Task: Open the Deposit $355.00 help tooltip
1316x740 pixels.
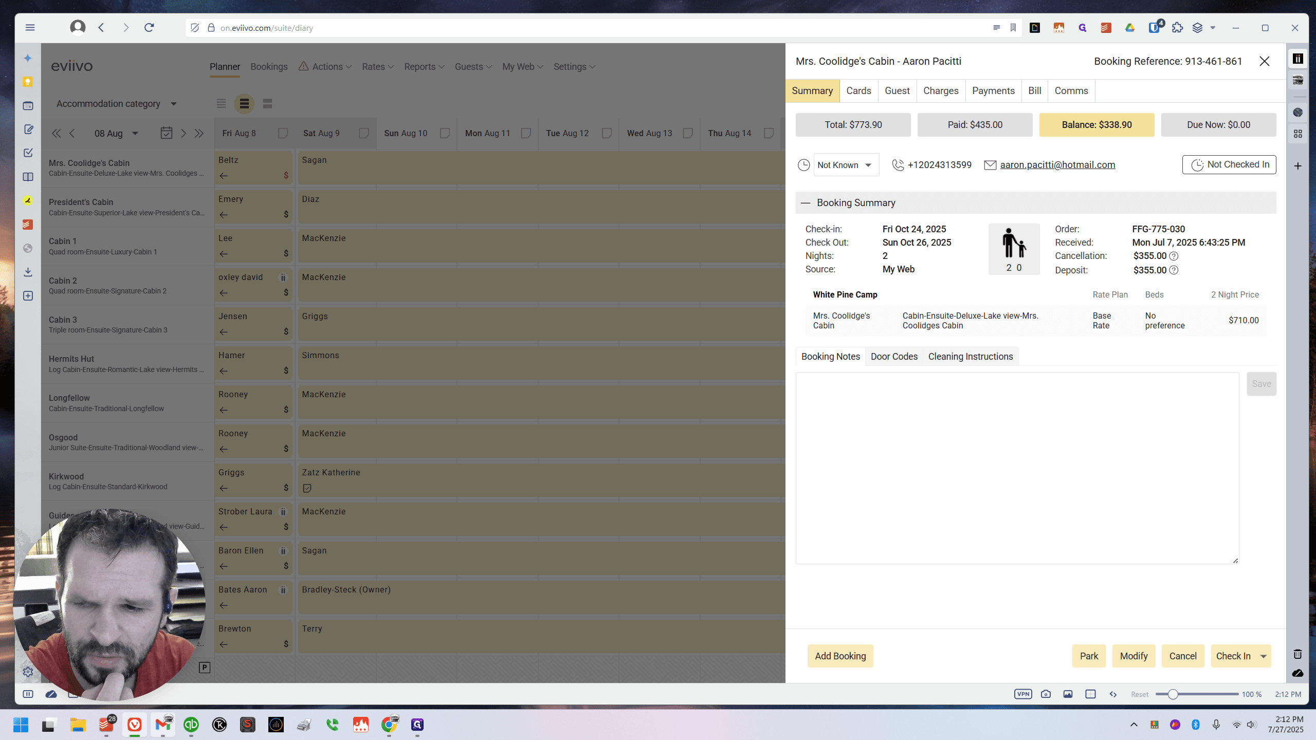Action: click(x=1174, y=270)
